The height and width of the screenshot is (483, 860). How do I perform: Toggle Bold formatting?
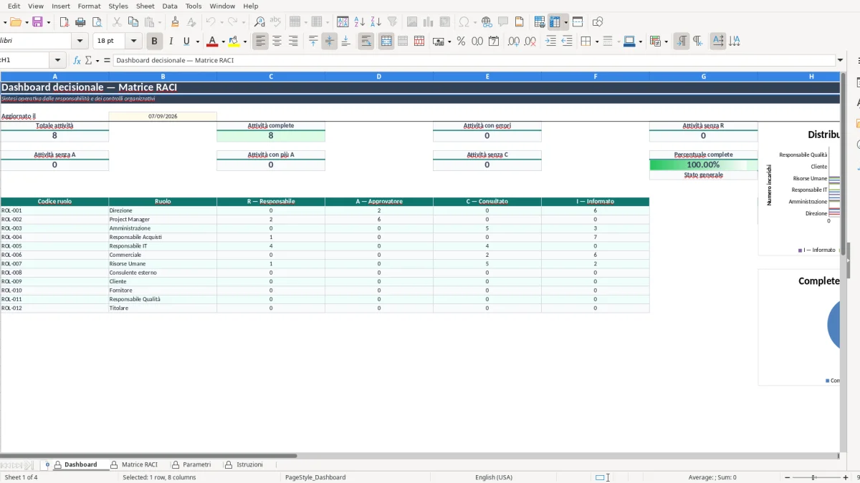tap(153, 42)
